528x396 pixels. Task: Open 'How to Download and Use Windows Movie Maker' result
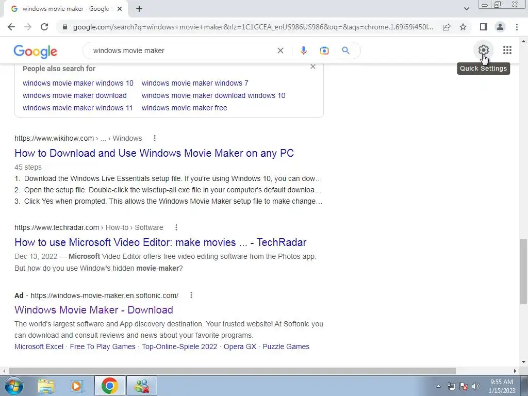tap(154, 153)
